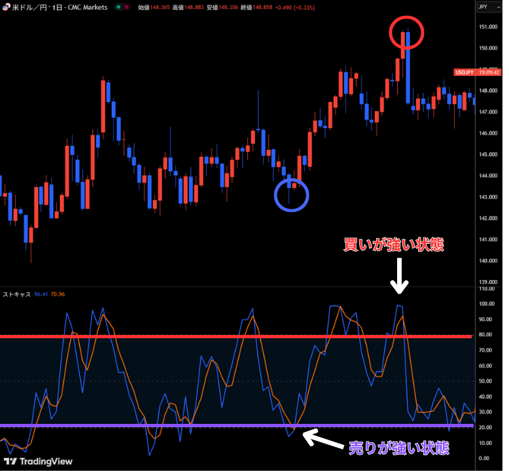Click the 売りが強い状態 purple text annotation
Screen dimensions: 509x471
coord(399,448)
